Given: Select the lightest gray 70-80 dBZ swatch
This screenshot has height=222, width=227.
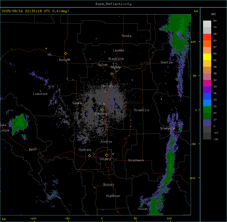Looking at the screenshot, I should pos(207,24).
